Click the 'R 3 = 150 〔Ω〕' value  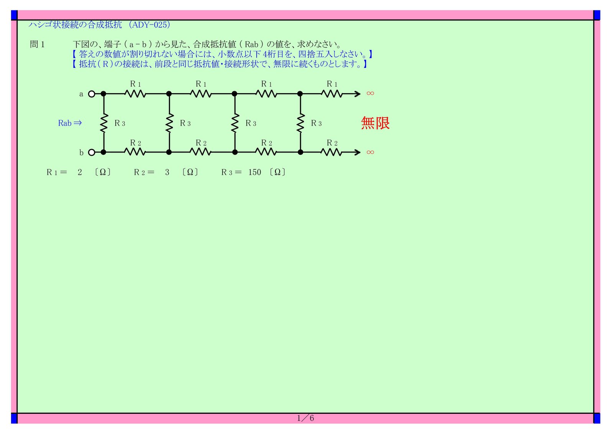pos(254,172)
